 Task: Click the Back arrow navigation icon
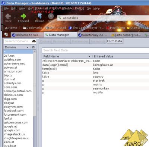tap(8, 16)
